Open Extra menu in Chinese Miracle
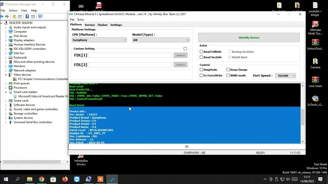328x184 pixels. (80, 20)
